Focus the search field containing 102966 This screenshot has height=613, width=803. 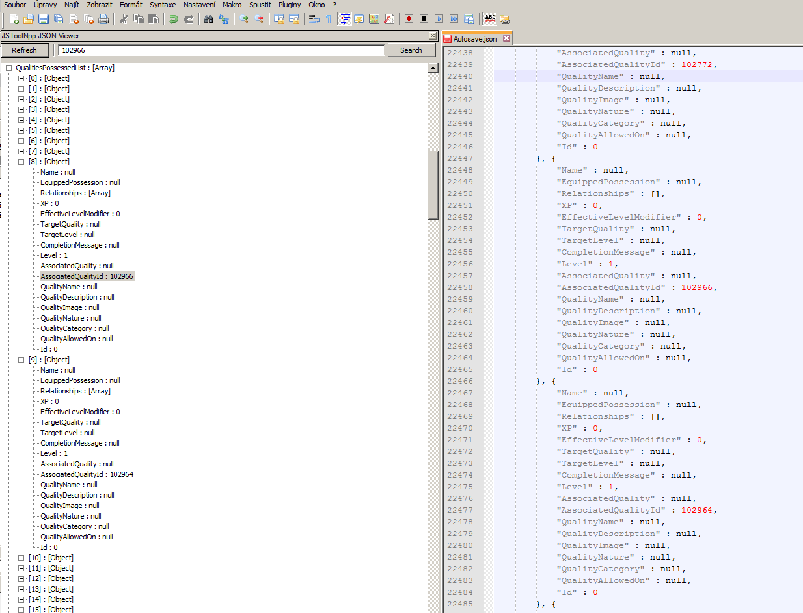click(221, 50)
